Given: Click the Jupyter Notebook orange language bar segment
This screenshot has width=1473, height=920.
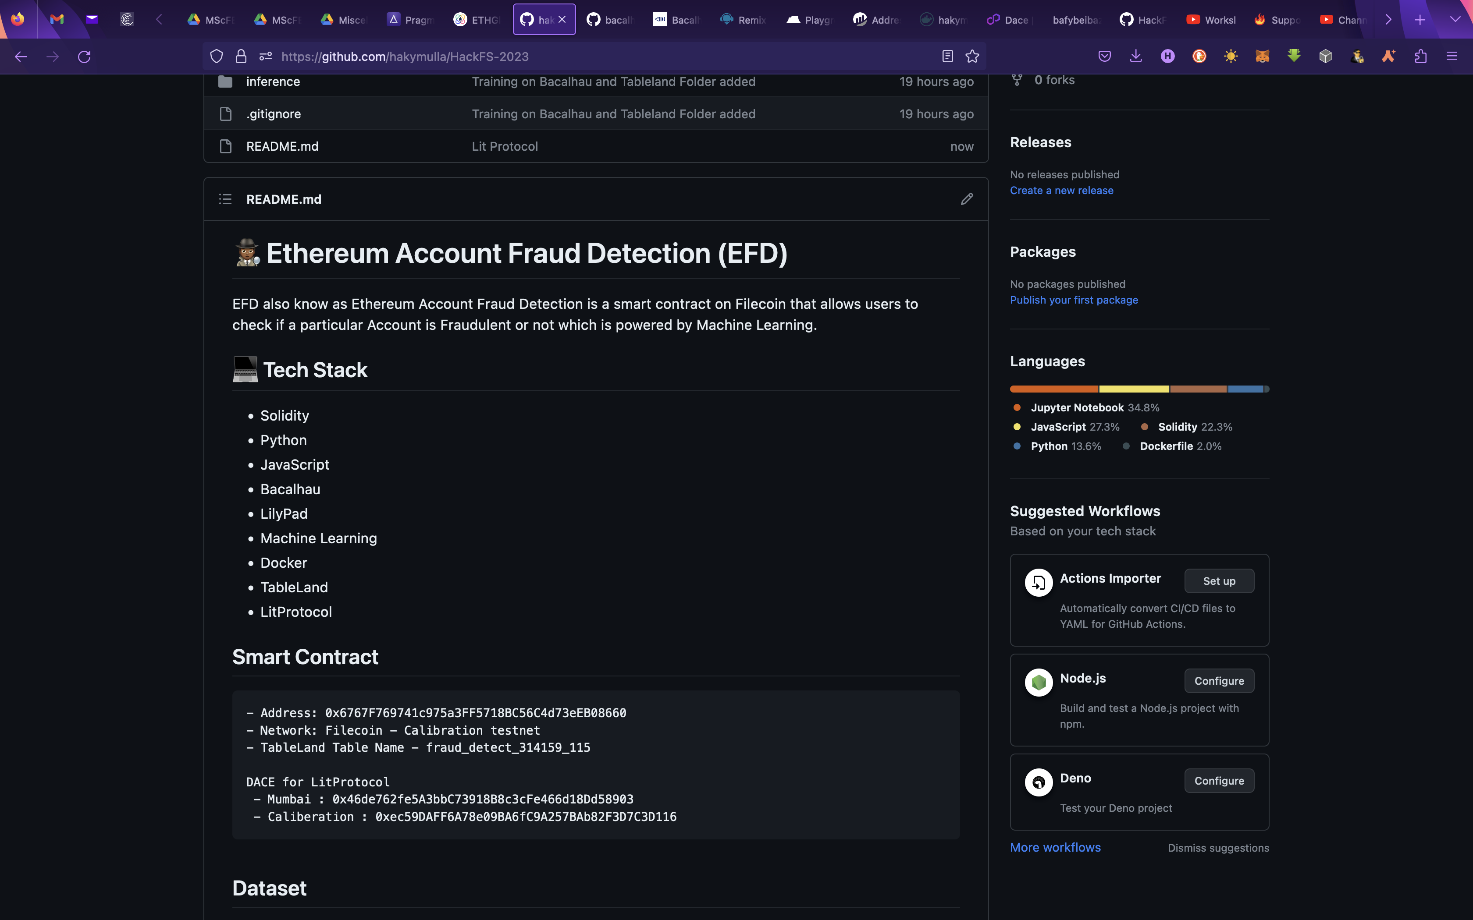Looking at the screenshot, I should [x=1053, y=389].
